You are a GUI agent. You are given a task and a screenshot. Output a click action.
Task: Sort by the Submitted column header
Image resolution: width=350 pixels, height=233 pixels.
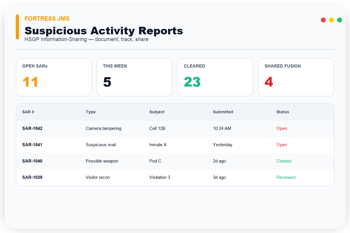point(223,112)
